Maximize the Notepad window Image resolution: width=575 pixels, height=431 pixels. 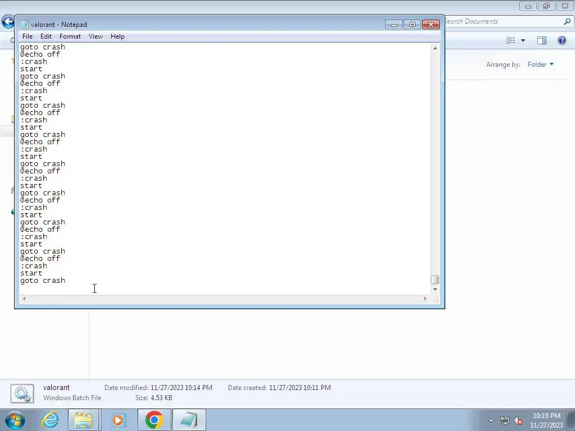[x=412, y=25]
